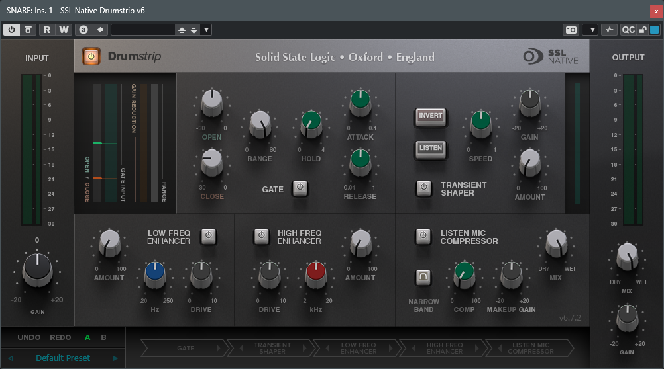The width and height of the screenshot is (664, 369).
Task: Click the high freq enhancer AMOUNT knob
Action: 360,243
